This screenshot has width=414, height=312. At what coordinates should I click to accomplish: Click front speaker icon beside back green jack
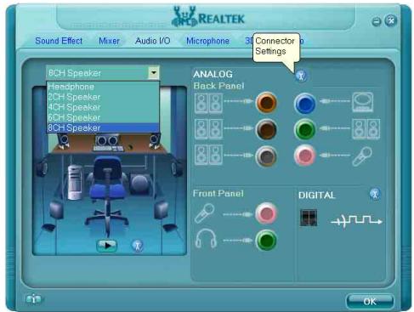[366, 129]
